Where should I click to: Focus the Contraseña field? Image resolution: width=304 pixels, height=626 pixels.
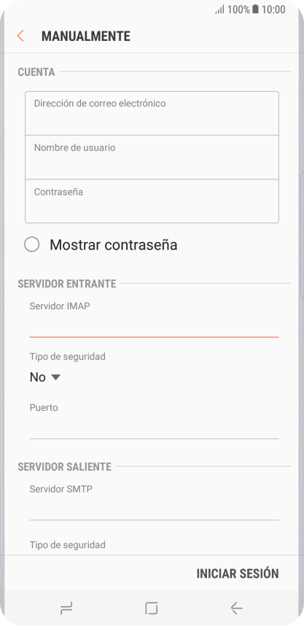click(x=152, y=201)
